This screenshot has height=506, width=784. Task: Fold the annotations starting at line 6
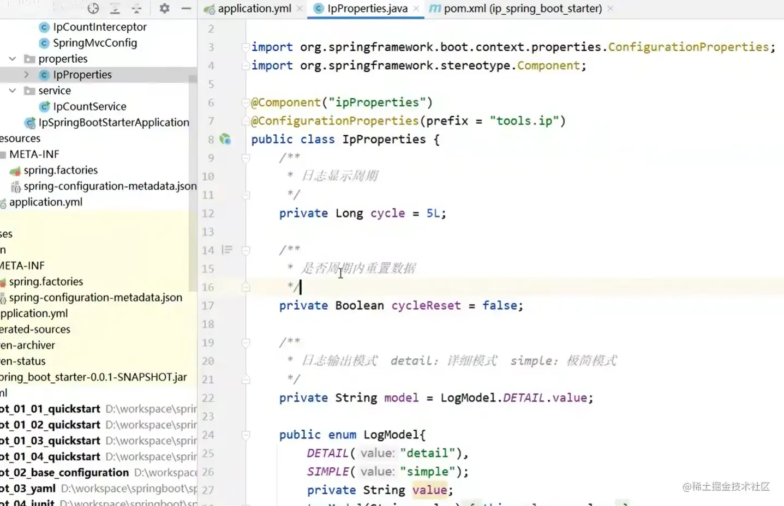pyautogui.click(x=246, y=103)
